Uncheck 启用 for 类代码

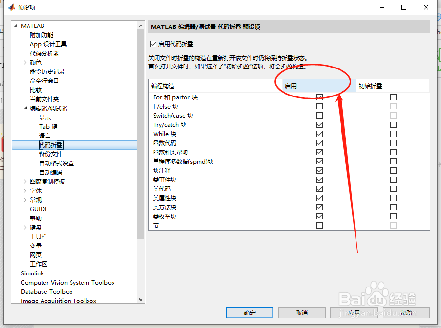pyautogui.click(x=319, y=189)
